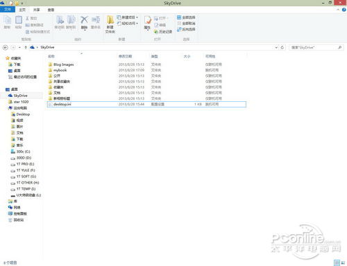Click Select all (全部选择) in ribbon
Viewport: 347px width, 266px height.
coord(186,17)
